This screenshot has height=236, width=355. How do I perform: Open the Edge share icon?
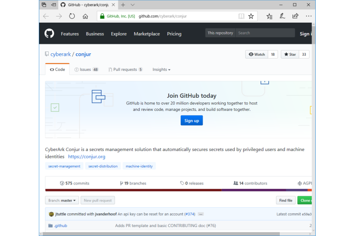click(x=295, y=16)
